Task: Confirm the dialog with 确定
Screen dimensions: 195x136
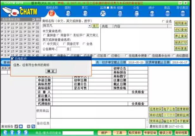Action: pyautogui.click(x=51, y=71)
